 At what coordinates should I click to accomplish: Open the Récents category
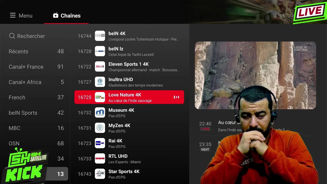tap(36, 51)
